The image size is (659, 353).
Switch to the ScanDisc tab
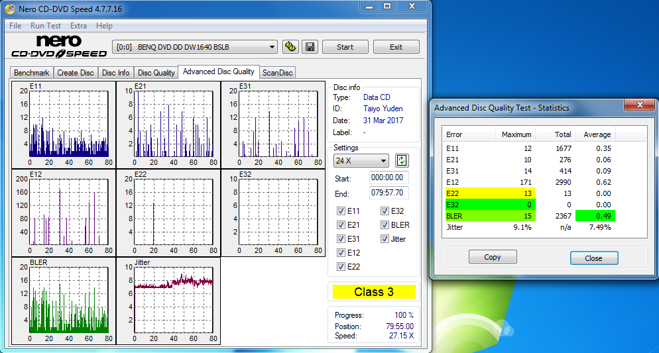point(277,73)
